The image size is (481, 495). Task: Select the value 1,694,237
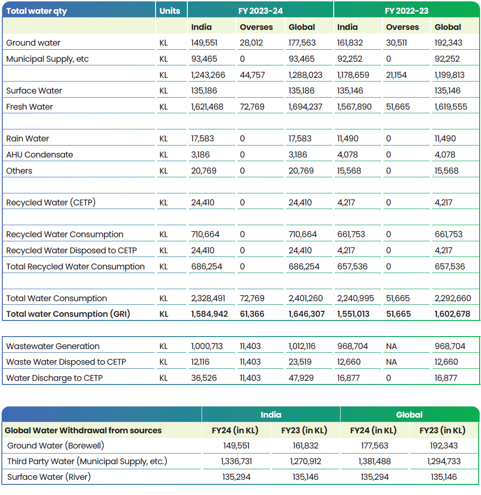pos(305,107)
